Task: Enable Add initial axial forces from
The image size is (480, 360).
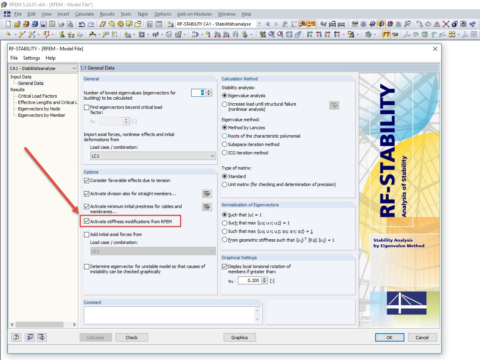Action: 86,235
